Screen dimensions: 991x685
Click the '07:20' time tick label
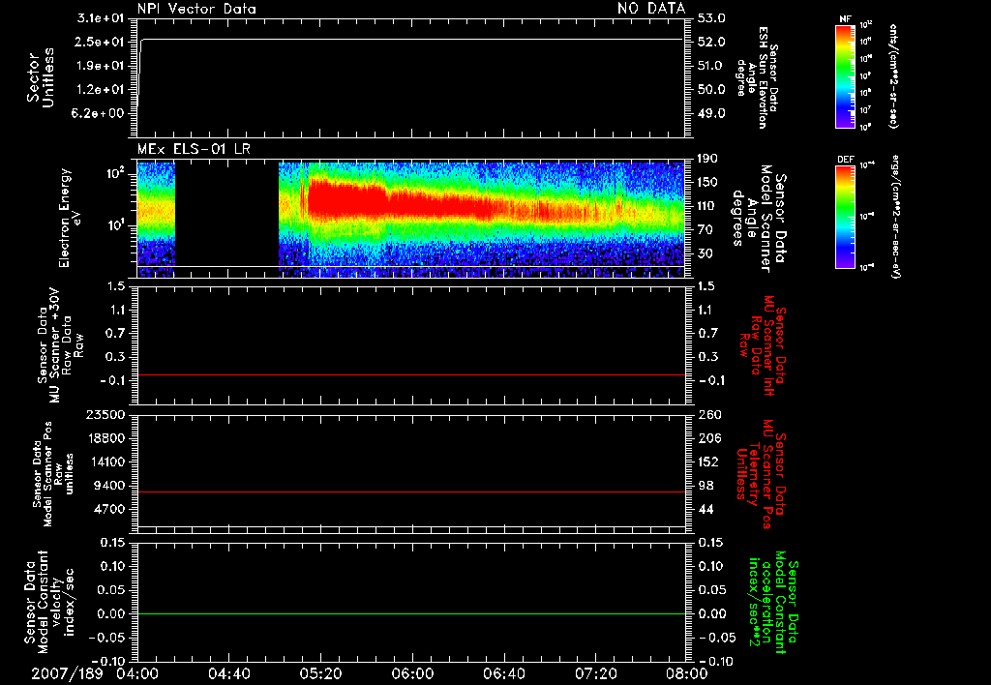pyautogui.click(x=596, y=673)
